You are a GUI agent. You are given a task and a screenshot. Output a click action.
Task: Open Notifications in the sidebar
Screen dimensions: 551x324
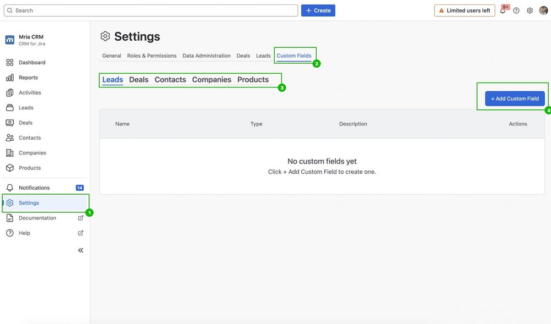coord(34,188)
